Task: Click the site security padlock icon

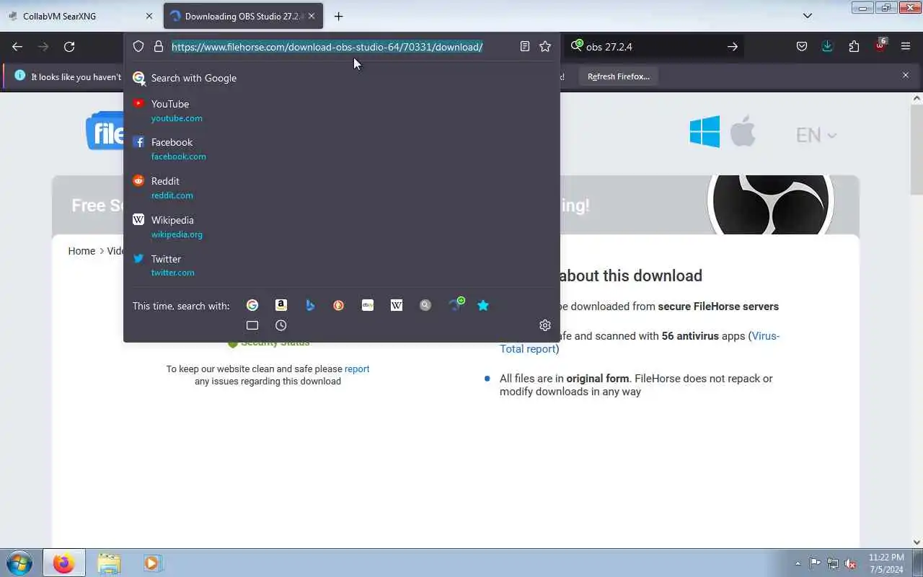Action: [x=159, y=47]
